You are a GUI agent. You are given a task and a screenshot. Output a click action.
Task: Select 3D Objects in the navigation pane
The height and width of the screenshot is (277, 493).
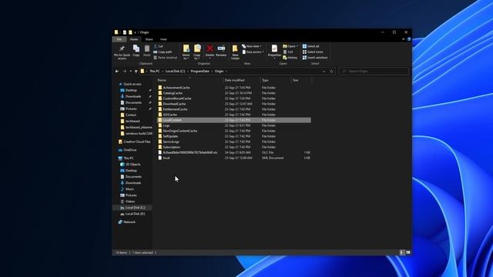(x=131, y=165)
